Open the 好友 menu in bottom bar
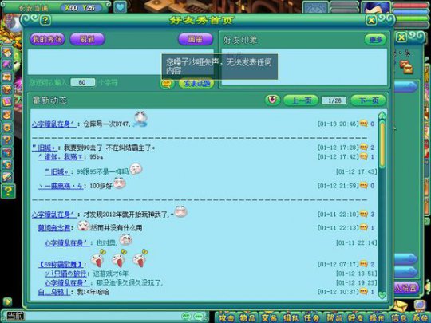 coord(355,317)
